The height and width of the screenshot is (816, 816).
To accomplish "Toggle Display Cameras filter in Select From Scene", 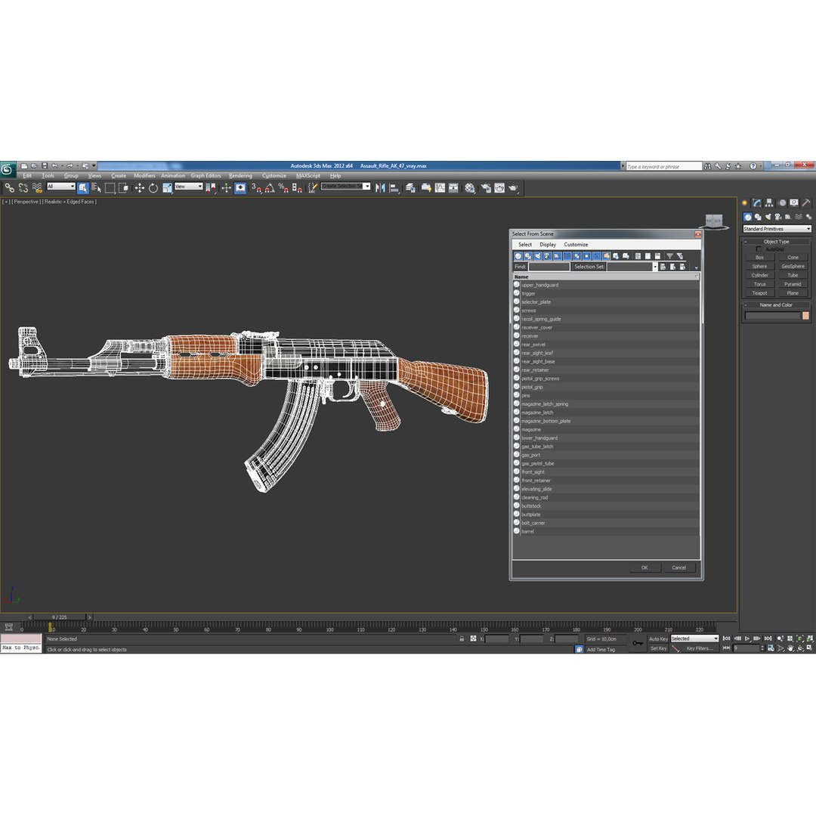I will point(548,256).
